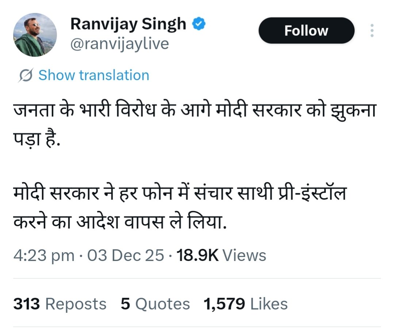
Task: Follow Ranvijay Singh
Action: (306, 31)
